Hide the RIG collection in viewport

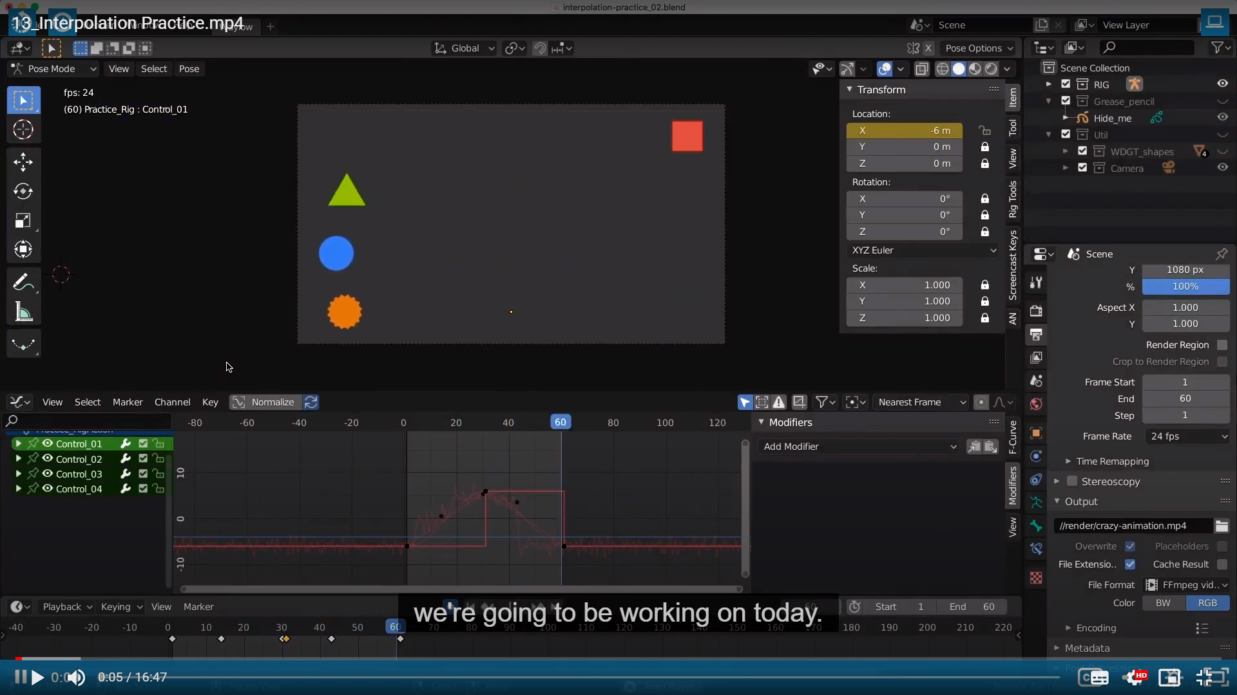click(x=1222, y=84)
